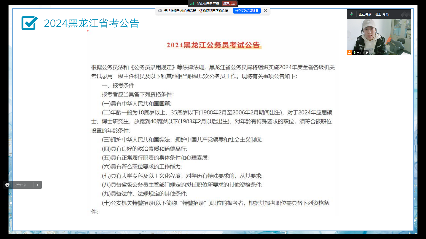Click the mic icon beside the name 电工 肖萌
Viewport: 426px width, 239px height.
tap(355, 53)
